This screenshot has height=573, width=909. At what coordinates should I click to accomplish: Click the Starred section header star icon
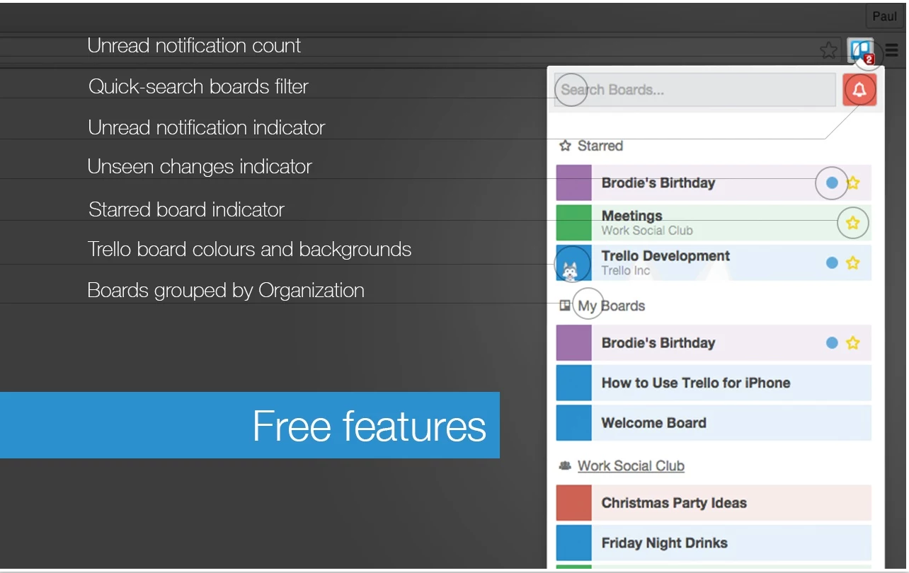(x=565, y=146)
